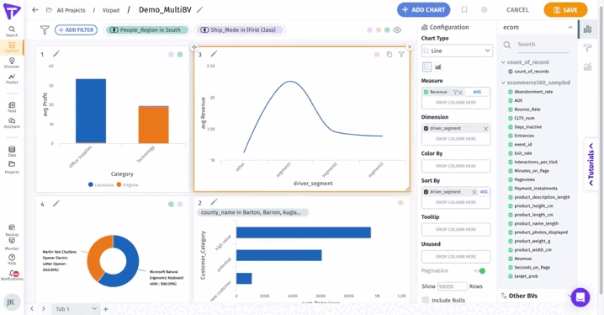Click the back arrow in header
Image resolution: width=604 pixels, height=315 pixels.
coord(35,10)
